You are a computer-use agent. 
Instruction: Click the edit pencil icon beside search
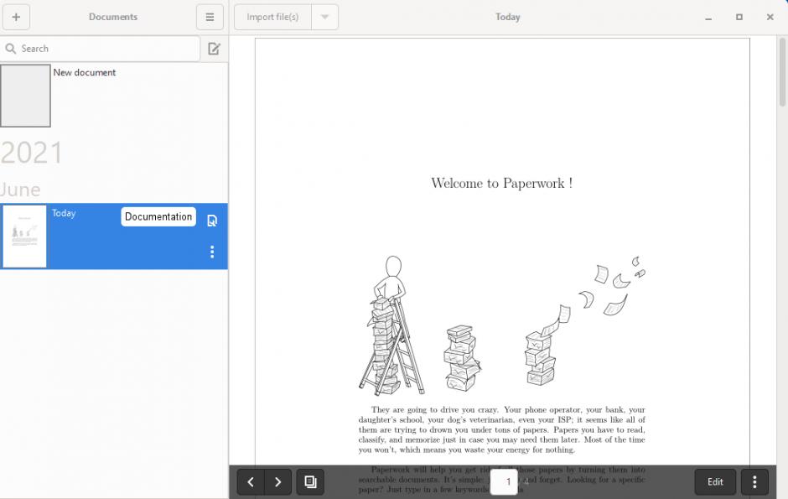point(214,49)
